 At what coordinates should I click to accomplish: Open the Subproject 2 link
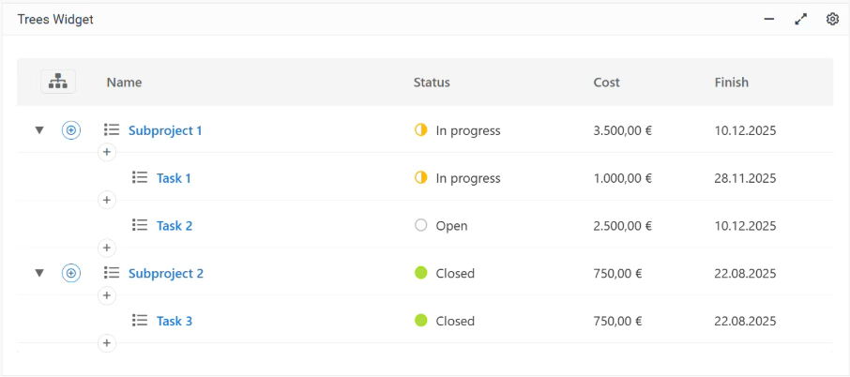click(165, 273)
